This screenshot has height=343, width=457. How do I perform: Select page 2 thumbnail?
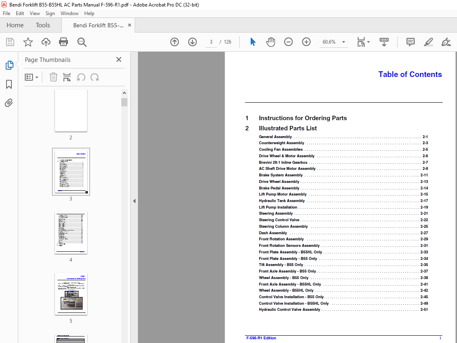pos(71,111)
